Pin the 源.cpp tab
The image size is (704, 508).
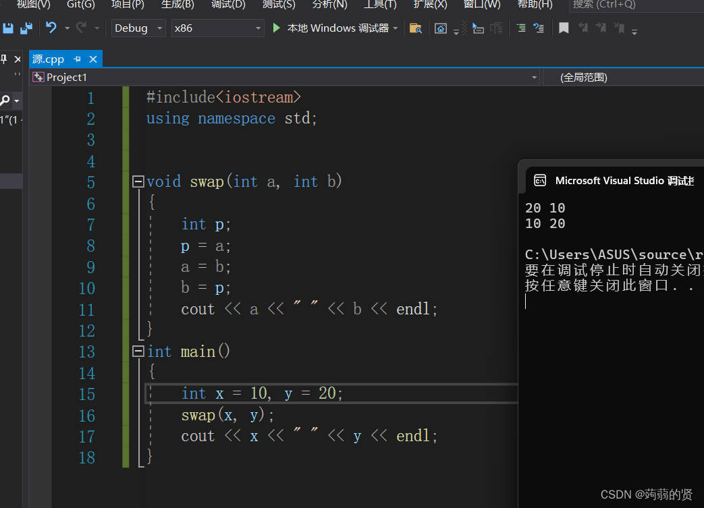[77, 59]
